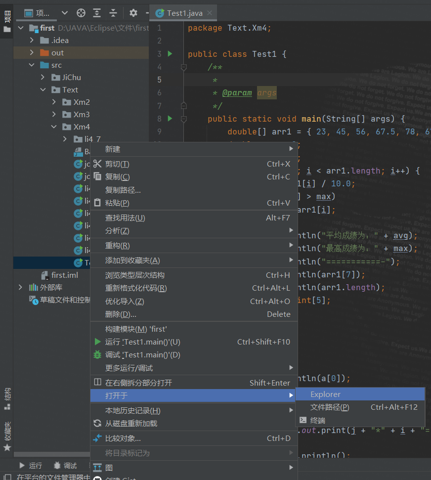Screen dimensions: 431x480
Task: Open the 分析(Z) submenu
Action: coord(194,230)
